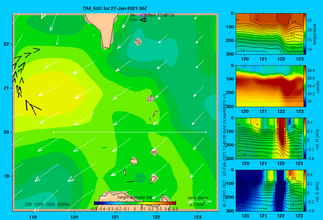This screenshot has width=323, height=220.
Task: Click the '-0.5' tick on height anomaly scale
Action: pyautogui.click(x=94, y=209)
